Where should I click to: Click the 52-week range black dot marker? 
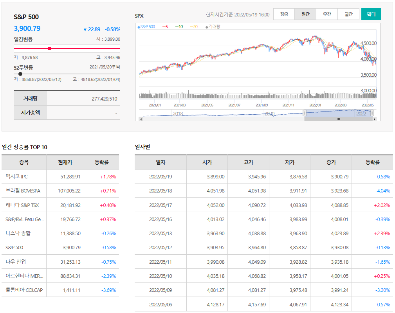[x=20, y=74]
